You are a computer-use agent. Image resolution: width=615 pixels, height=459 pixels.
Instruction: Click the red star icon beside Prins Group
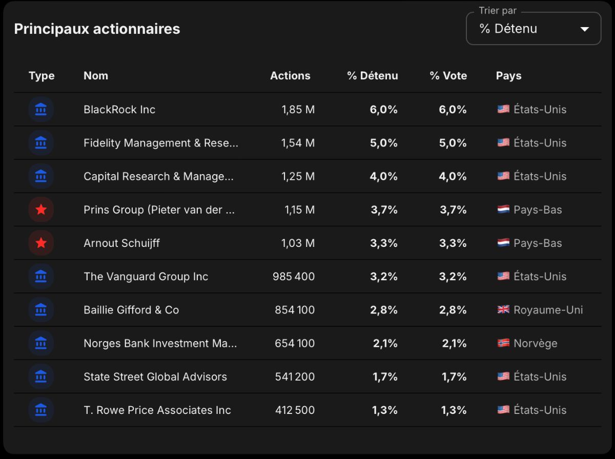(41, 210)
